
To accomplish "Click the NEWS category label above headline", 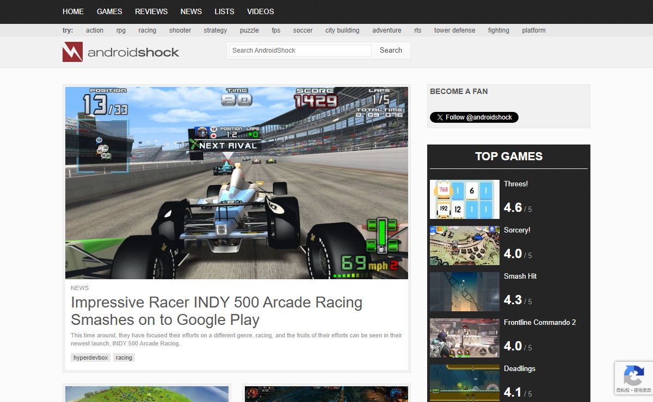I will [x=79, y=288].
